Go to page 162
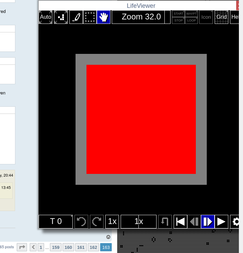This screenshot has width=243, height=253. point(93,247)
